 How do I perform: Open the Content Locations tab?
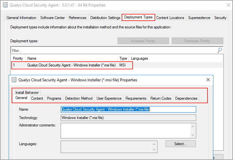pyautogui.click(x=170, y=18)
